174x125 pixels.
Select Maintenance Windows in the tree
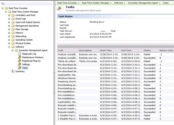(x=33, y=57)
